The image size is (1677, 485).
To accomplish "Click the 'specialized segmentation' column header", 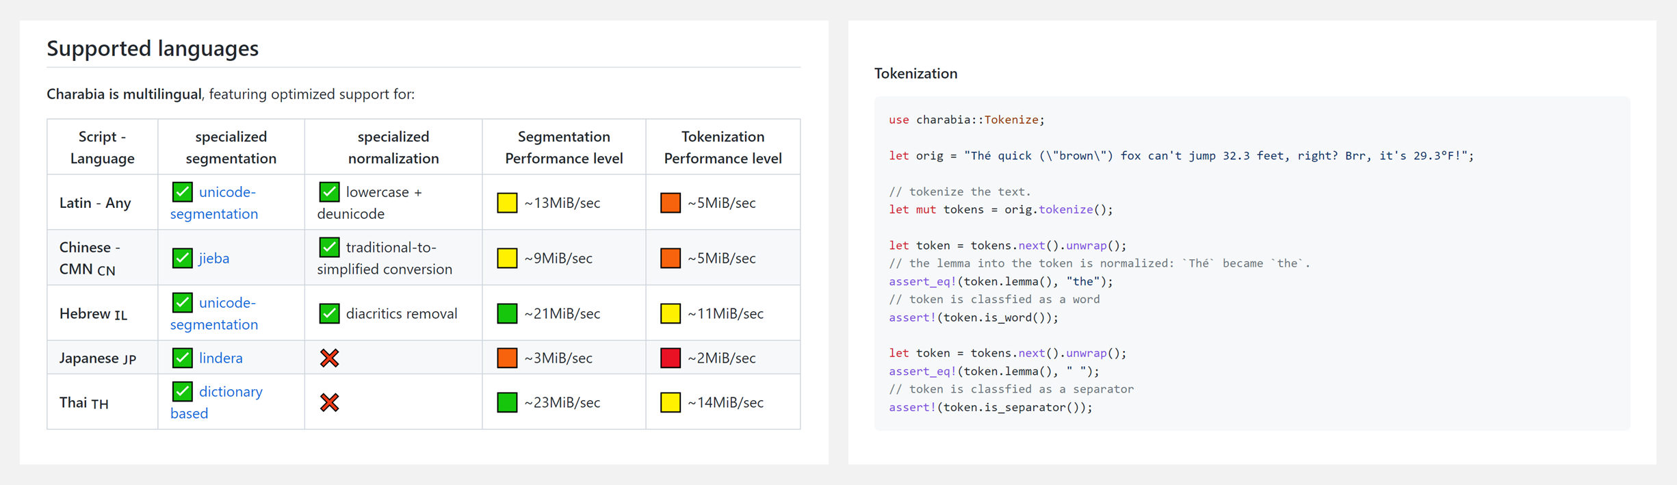I will pos(231,147).
